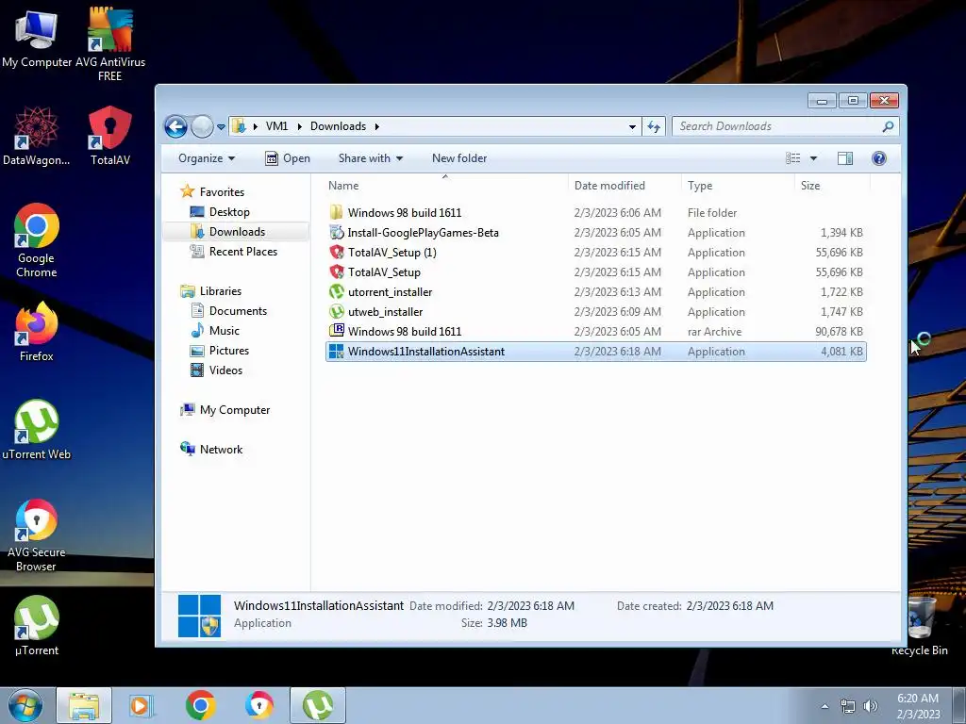Click the uTorrent Web desktop shortcut
Image resolution: width=966 pixels, height=724 pixels.
(37, 430)
